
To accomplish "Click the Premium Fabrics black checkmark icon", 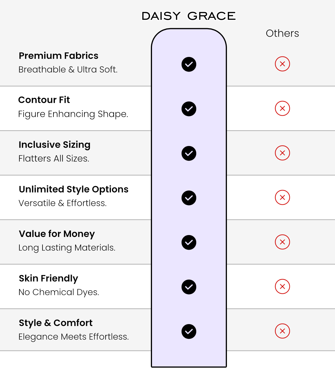I will 189,64.
